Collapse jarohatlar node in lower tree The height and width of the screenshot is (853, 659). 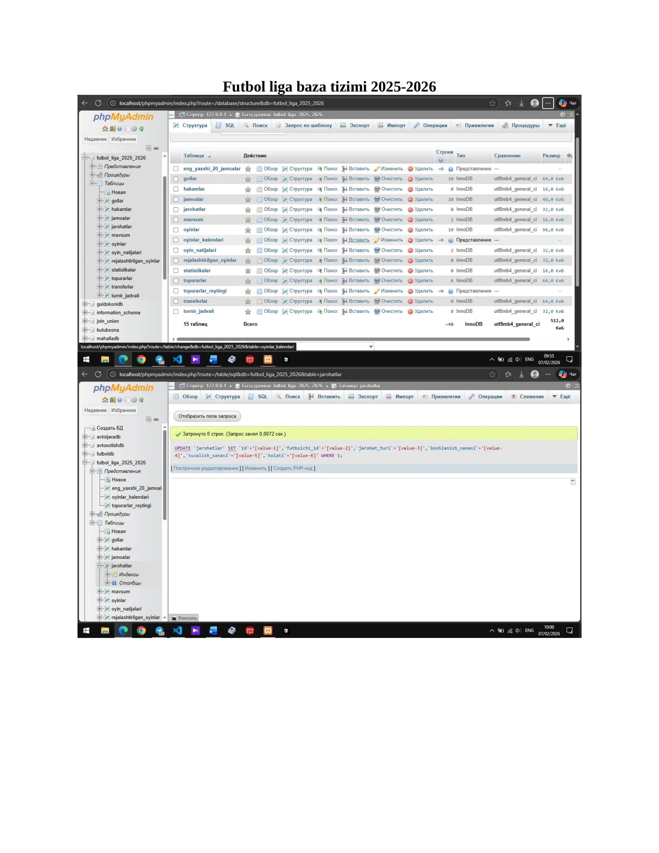tap(100, 566)
